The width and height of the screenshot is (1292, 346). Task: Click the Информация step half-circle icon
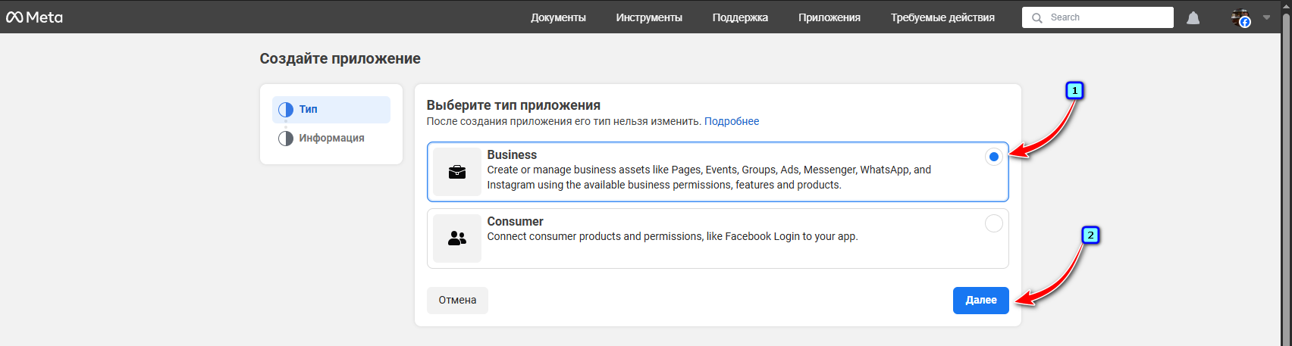[x=286, y=139]
